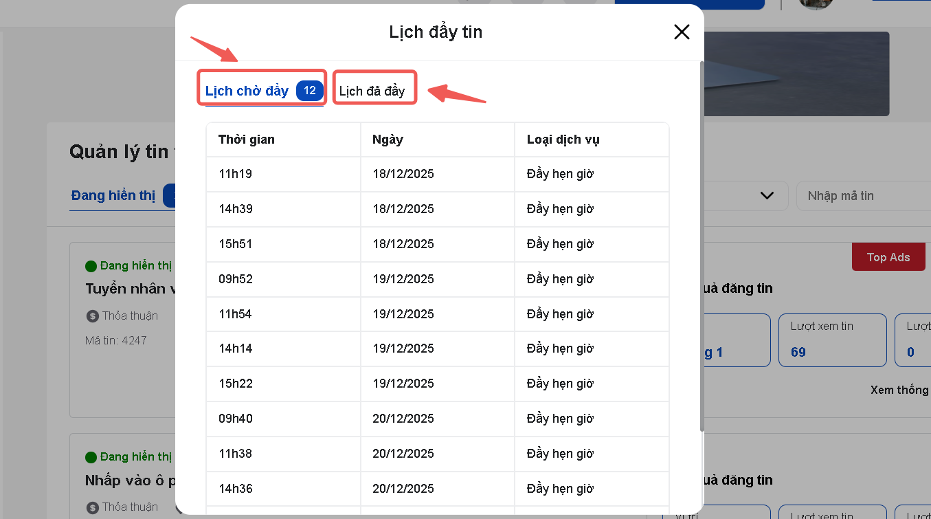The image size is (931, 519).
Task: Close the Lịch đẩy tin dialog
Action: tap(681, 32)
